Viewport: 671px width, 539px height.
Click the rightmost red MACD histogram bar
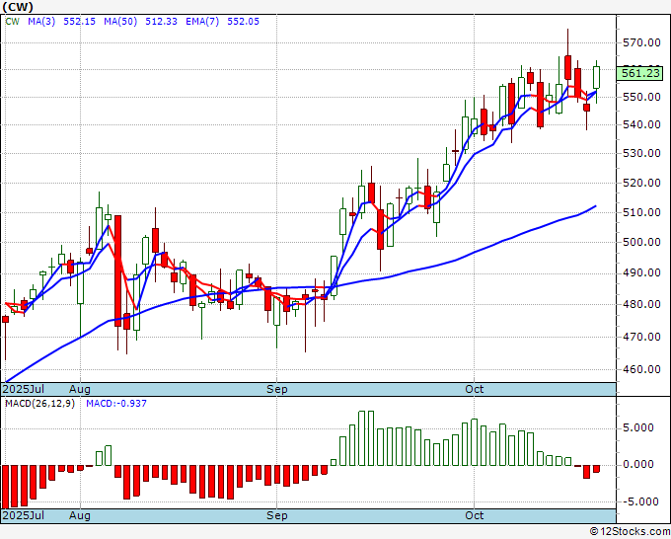pyautogui.click(x=596, y=468)
